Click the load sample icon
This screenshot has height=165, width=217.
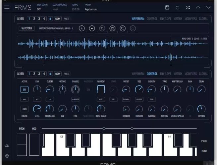click(81, 28)
